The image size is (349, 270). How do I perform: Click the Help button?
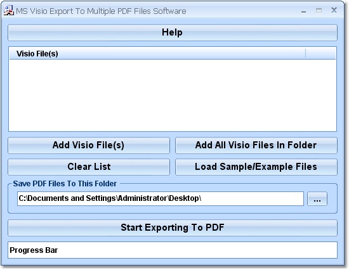(173, 32)
